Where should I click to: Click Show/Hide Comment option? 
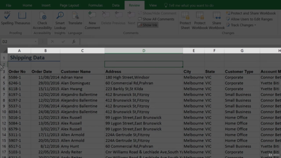pos(157,13)
